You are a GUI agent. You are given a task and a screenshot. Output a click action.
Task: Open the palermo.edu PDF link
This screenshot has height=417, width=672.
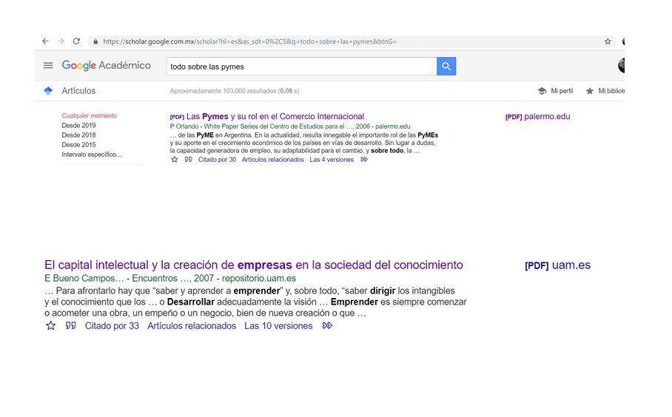pyautogui.click(x=537, y=117)
